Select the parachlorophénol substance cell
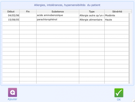The height and width of the screenshot is (102, 135). [58, 19]
